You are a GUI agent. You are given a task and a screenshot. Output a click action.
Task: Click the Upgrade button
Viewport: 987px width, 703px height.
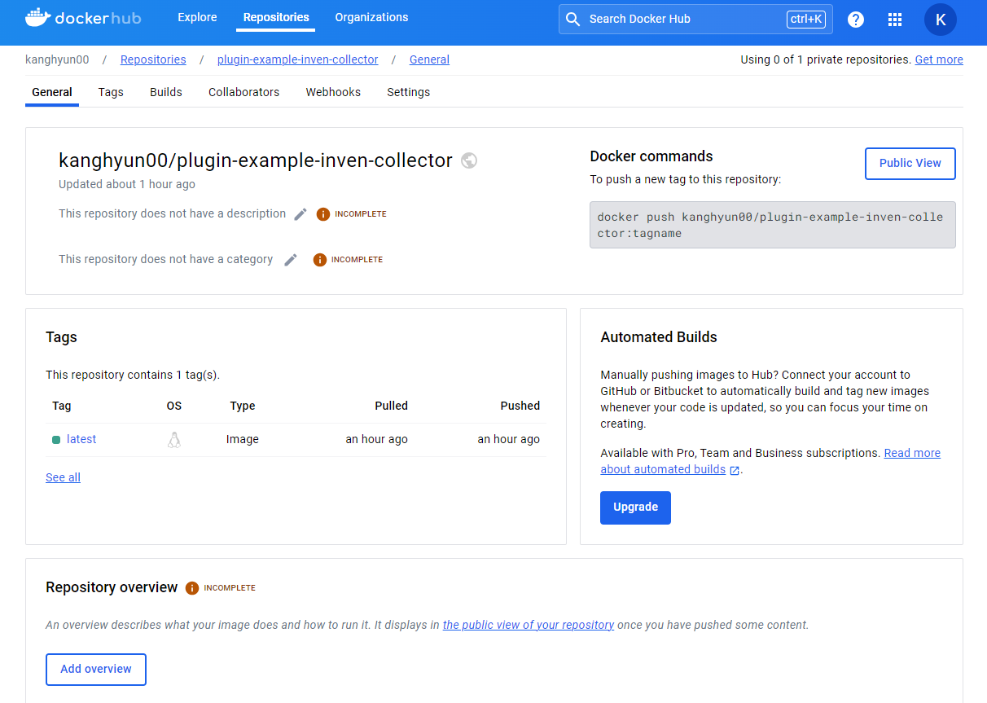click(x=635, y=507)
